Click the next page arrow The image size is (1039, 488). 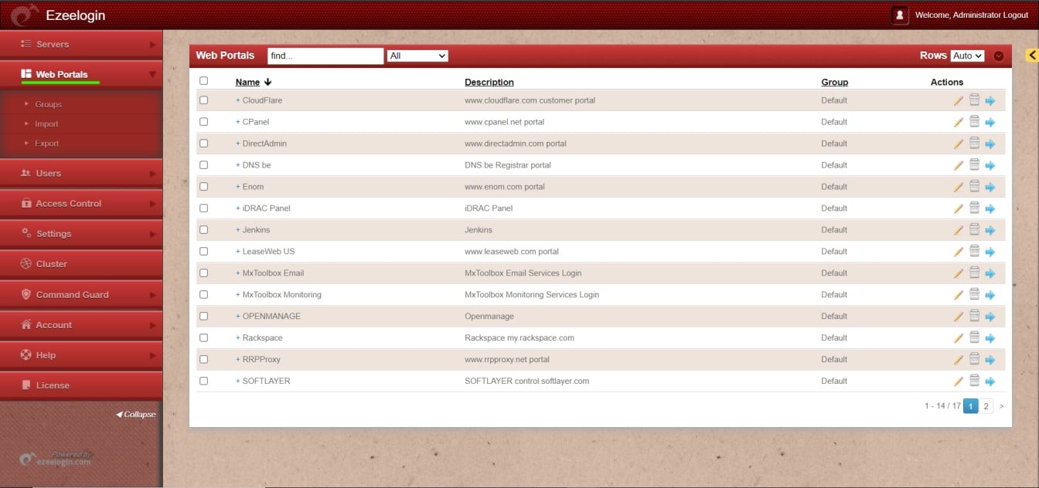(x=1002, y=405)
